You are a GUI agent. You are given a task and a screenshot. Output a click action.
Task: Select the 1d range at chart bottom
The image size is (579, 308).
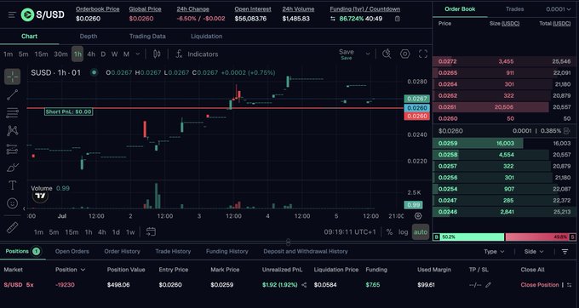tap(116, 232)
